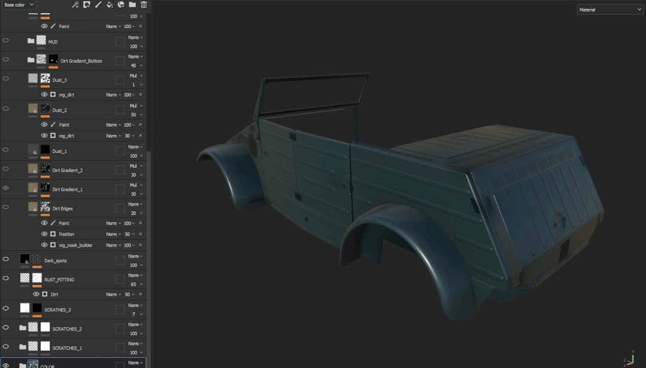This screenshot has height=368, width=646.
Task: Toggle visibility of the Dark_spots layer
Action: point(6,259)
